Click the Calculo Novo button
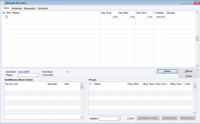 click(187, 118)
